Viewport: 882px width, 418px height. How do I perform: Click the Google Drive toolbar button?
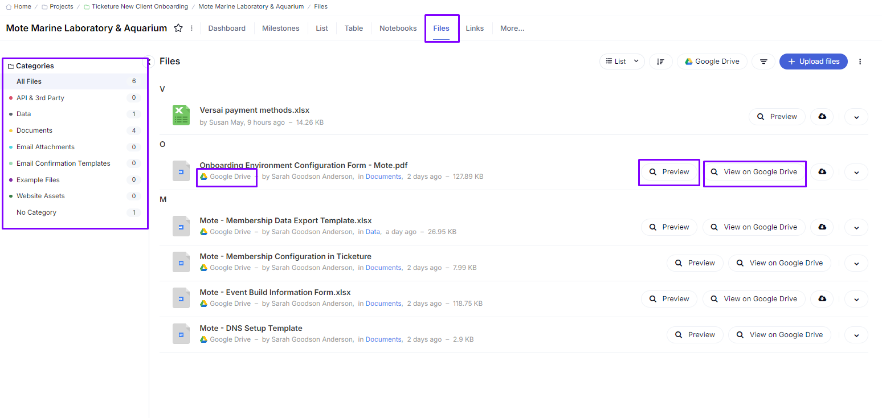(712, 62)
